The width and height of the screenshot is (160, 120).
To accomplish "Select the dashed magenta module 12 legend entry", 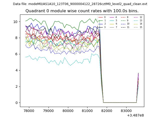I will click(138, 17).
